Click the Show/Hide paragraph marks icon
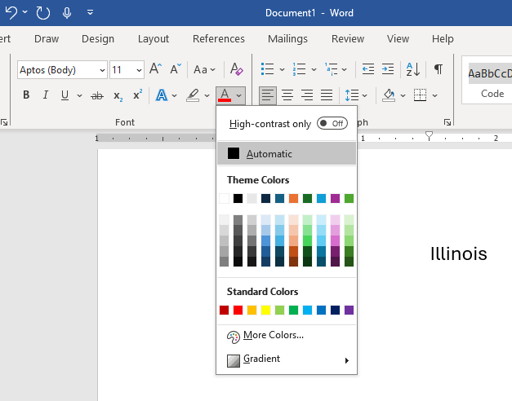The width and height of the screenshot is (512, 401). click(439, 69)
